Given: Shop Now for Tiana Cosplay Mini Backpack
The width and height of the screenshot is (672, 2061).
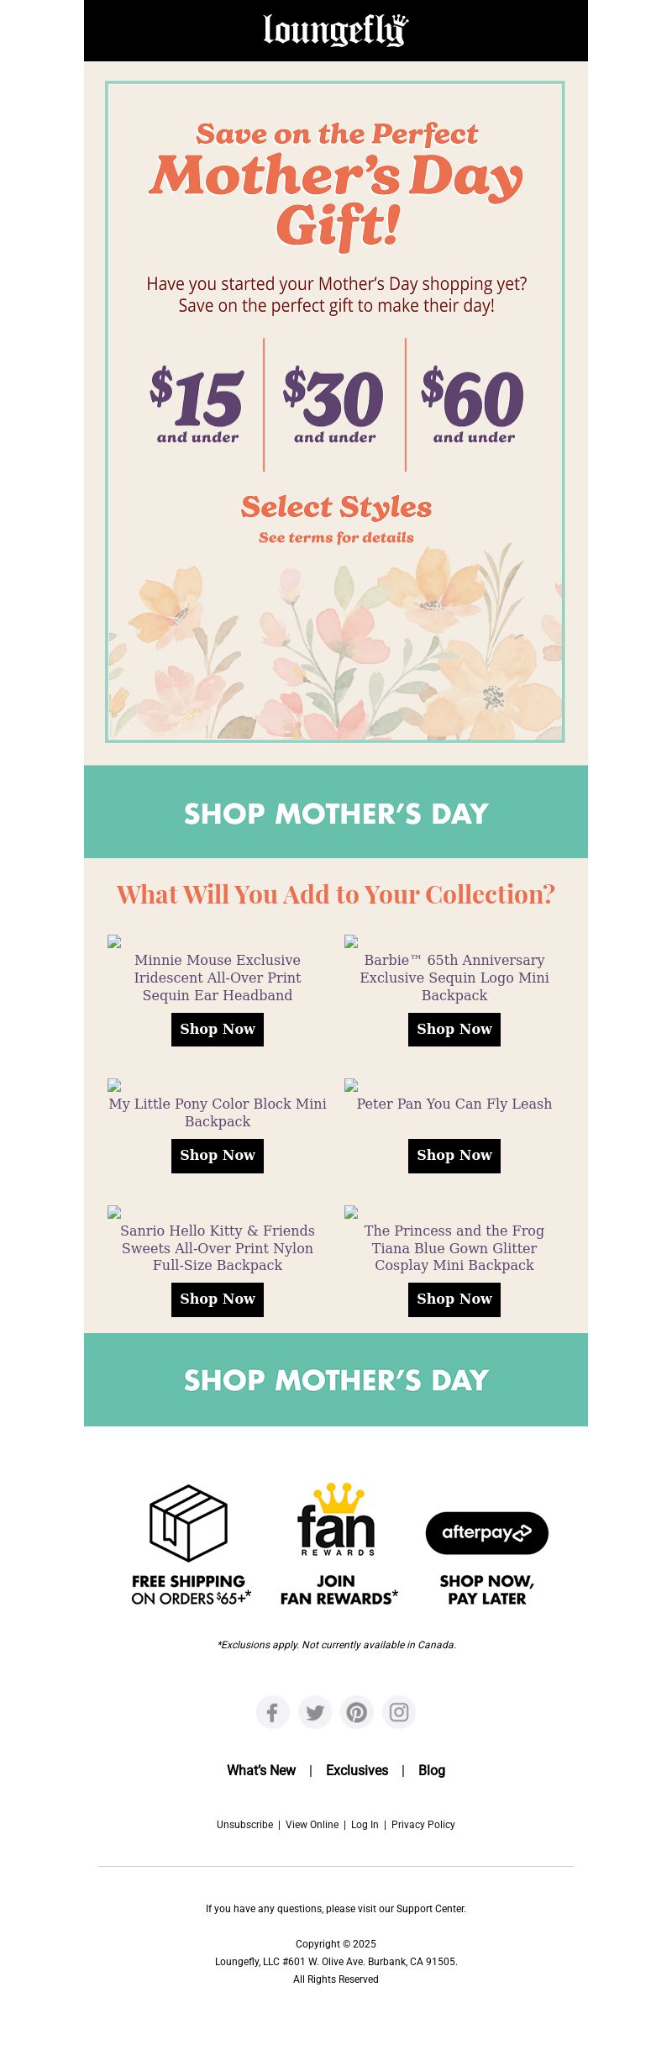Looking at the screenshot, I should pyautogui.click(x=454, y=1299).
